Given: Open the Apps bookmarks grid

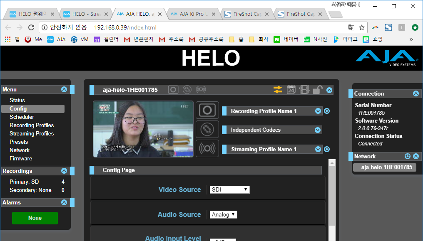Looking at the screenshot, I should 12,39.
